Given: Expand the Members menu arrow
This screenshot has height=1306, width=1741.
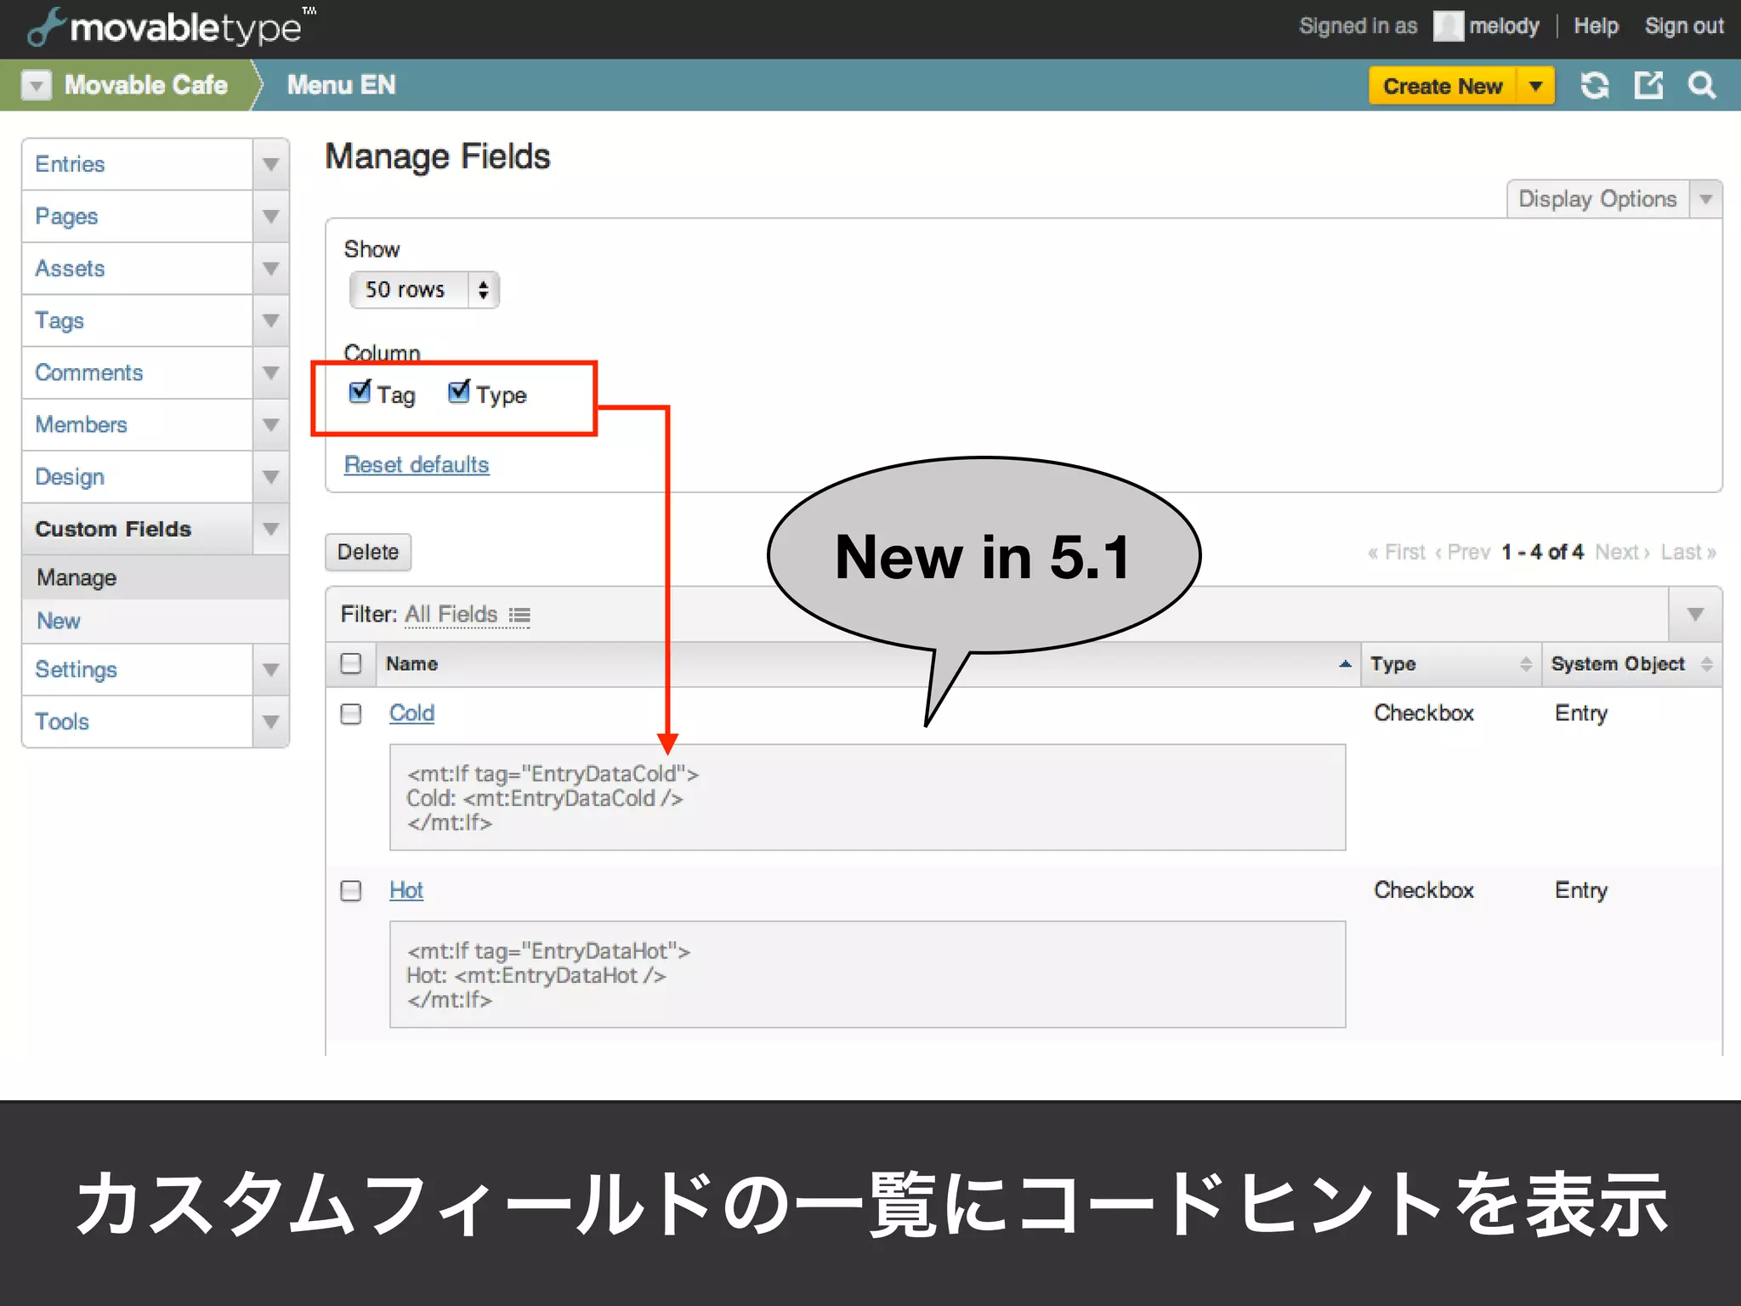Looking at the screenshot, I should (270, 424).
